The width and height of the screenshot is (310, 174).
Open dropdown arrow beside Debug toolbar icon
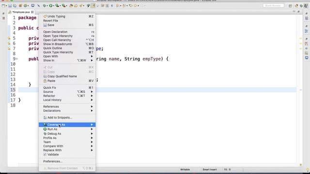click(x=47, y=6)
